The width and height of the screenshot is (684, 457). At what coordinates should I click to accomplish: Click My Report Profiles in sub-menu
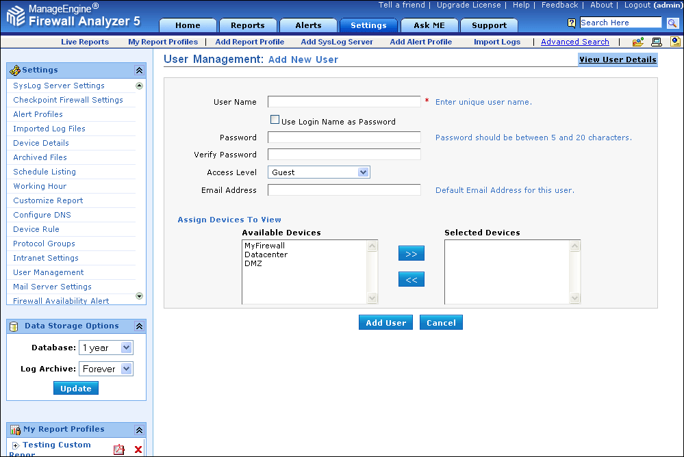point(163,42)
